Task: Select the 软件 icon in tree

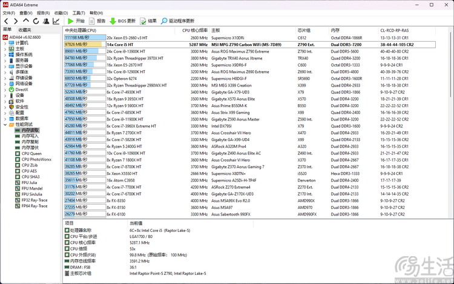Action: pyautogui.click(x=12, y=101)
